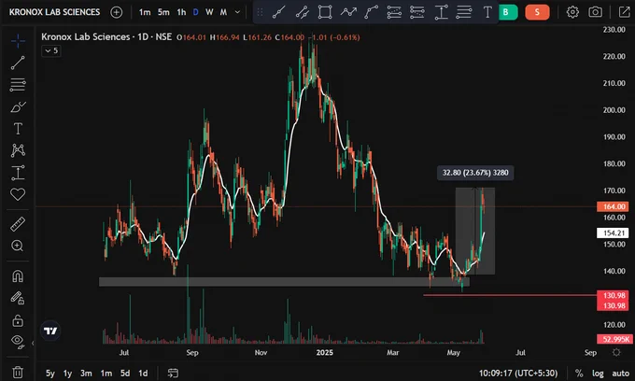The image size is (635, 381).
Task: Select the brush drawing tool
Action: click(18, 106)
